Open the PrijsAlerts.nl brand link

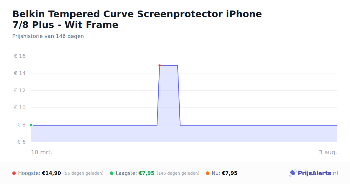point(314,173)
